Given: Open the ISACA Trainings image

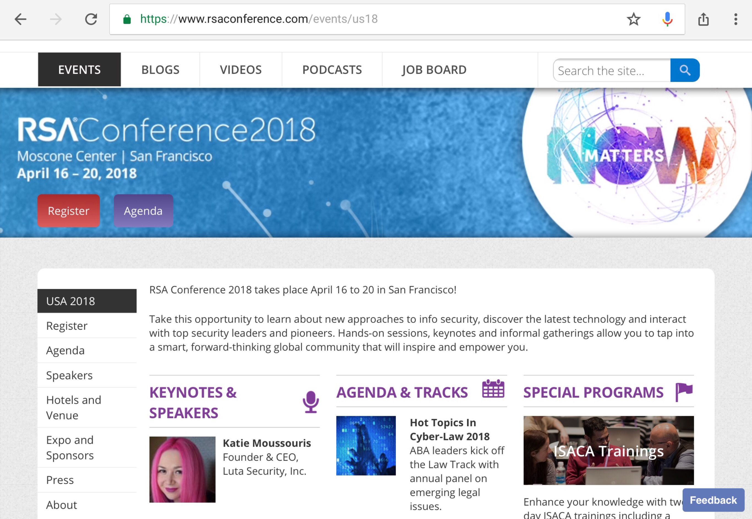Looking at the screenshot, I should coord(609,450).
